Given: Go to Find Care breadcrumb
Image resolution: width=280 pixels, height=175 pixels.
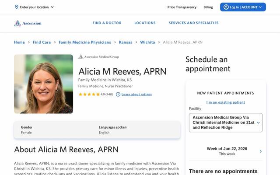Looking at the screenshot, I should pos(42,42).
